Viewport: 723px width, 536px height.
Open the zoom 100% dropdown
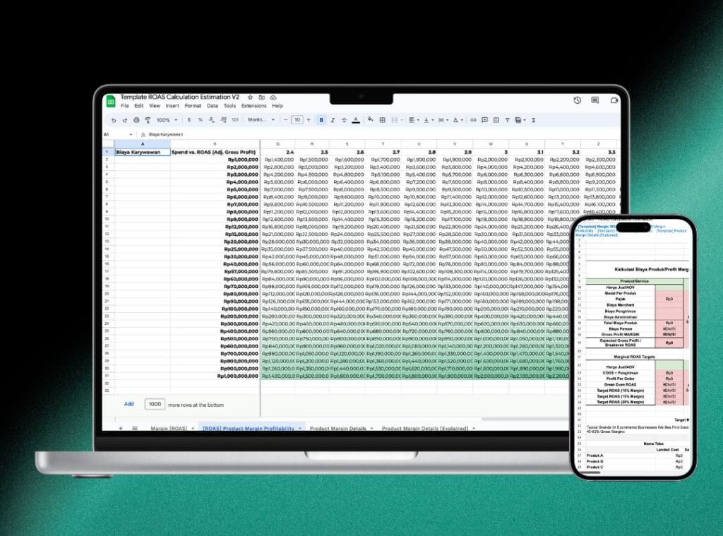[166, 120]
